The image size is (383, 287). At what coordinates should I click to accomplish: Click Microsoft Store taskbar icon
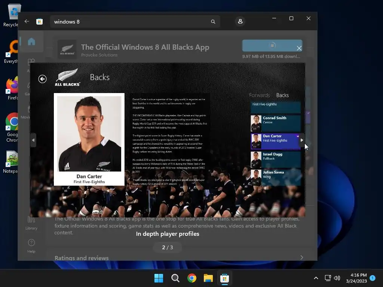[x=224, y=278]
